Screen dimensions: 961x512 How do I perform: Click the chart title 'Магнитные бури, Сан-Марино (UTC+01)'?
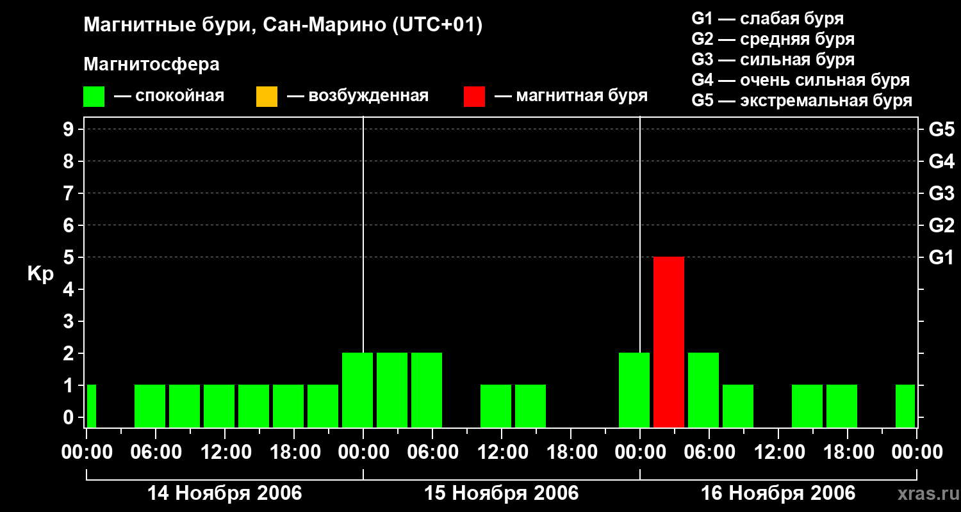pos(283,26)
